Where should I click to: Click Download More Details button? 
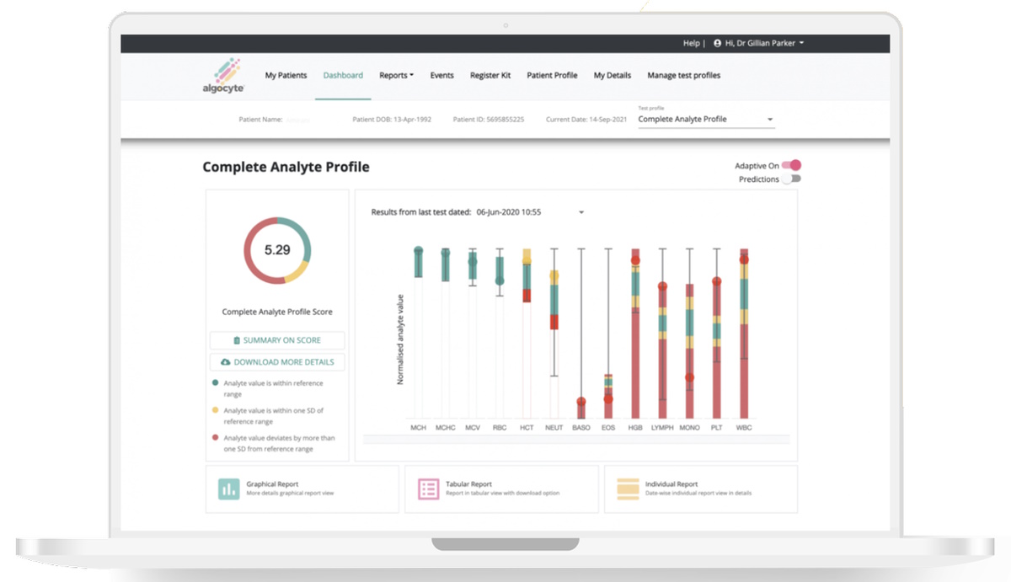[277, 362]
